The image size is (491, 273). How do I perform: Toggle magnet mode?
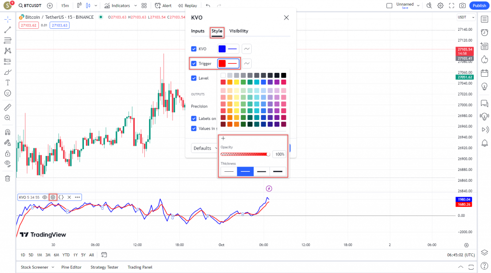[8, 132]
